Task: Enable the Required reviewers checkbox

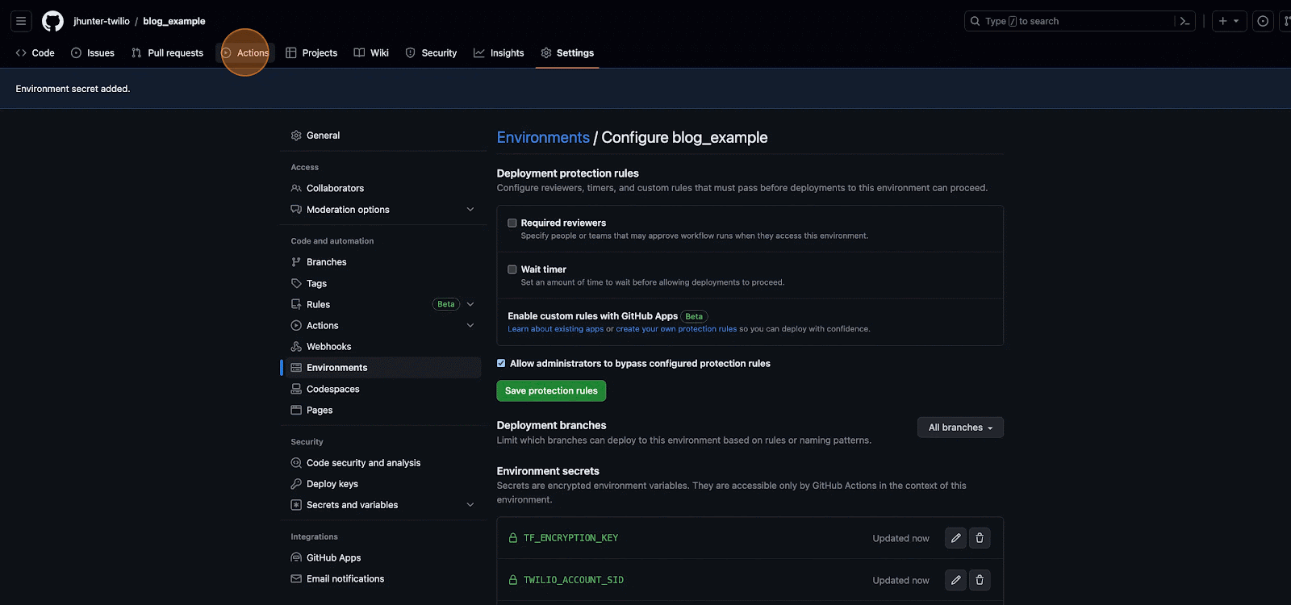Action: point(512,223)
